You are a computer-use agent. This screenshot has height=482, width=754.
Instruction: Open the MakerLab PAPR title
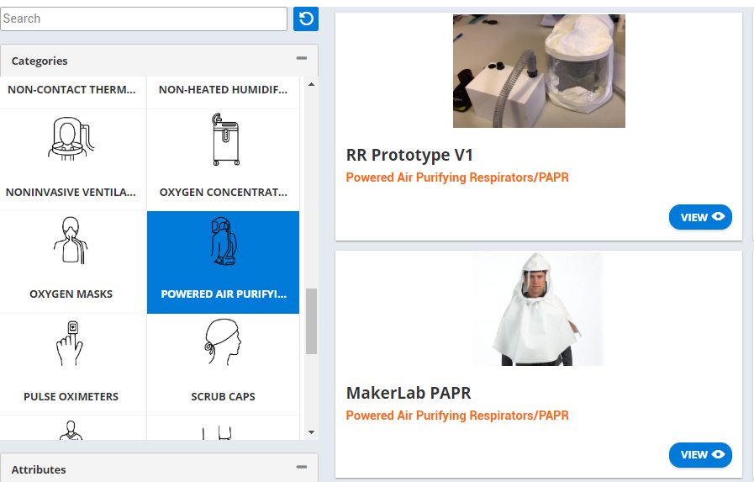click(409, 393)
